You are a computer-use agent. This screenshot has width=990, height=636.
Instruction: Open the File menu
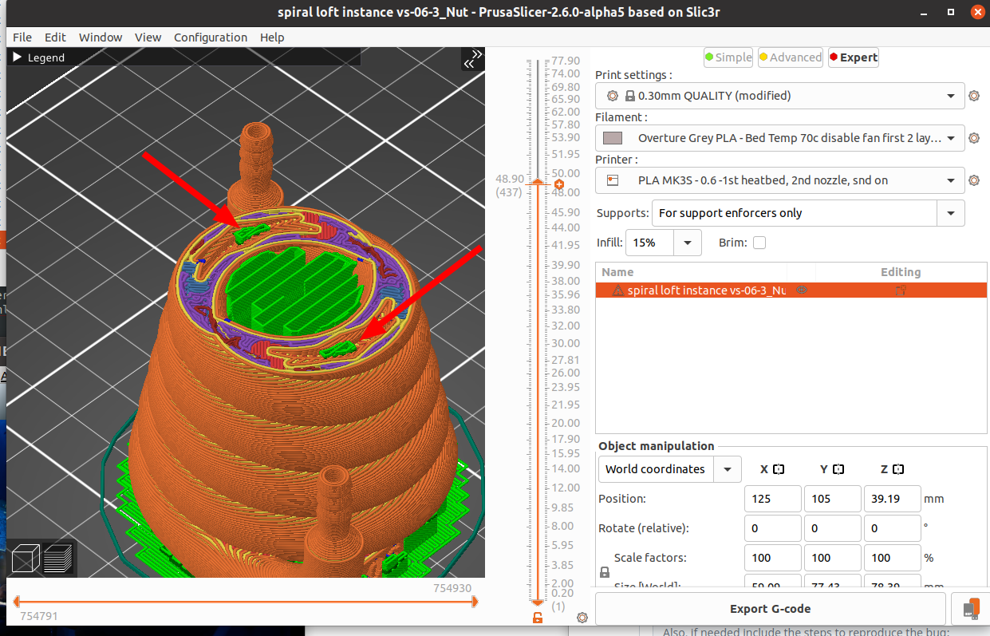pyautogui.click(x=22, y=38)
